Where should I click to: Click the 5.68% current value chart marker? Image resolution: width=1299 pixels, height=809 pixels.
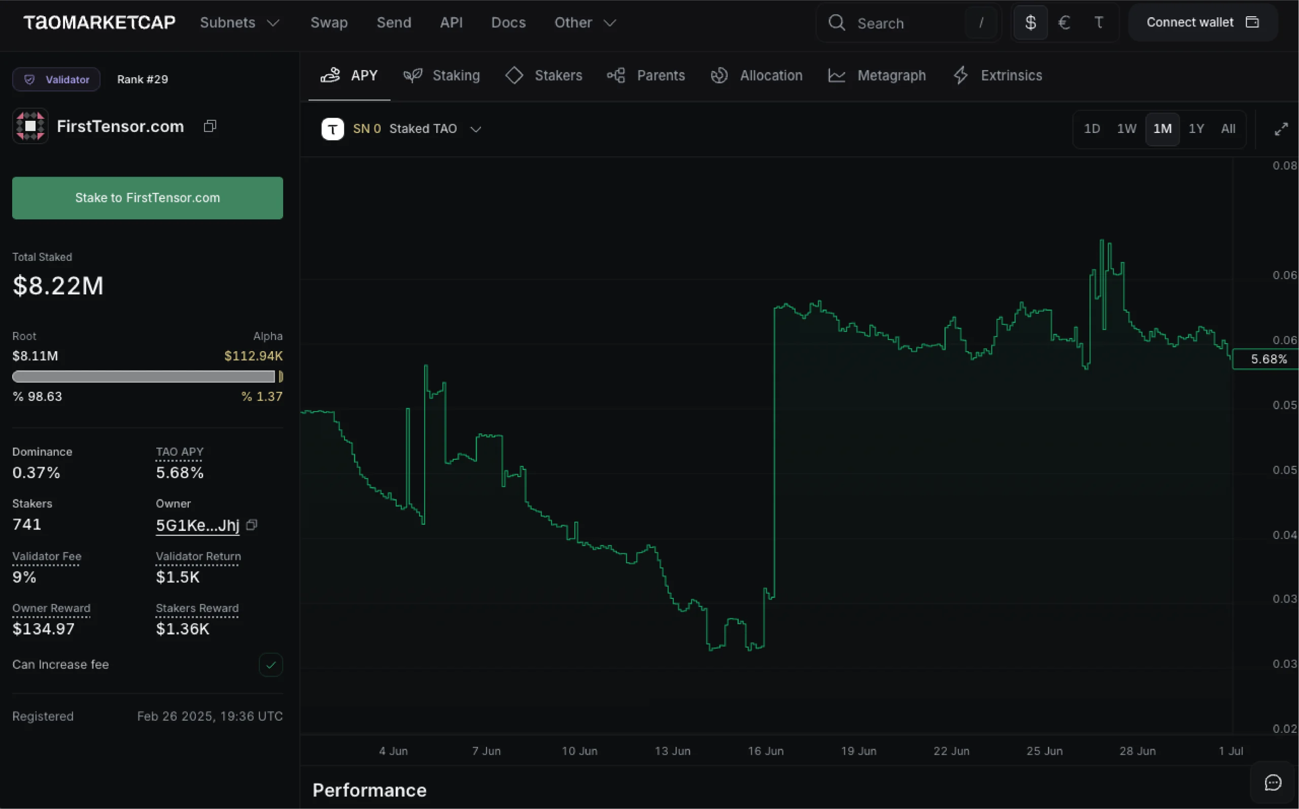tap(1266, 359)
